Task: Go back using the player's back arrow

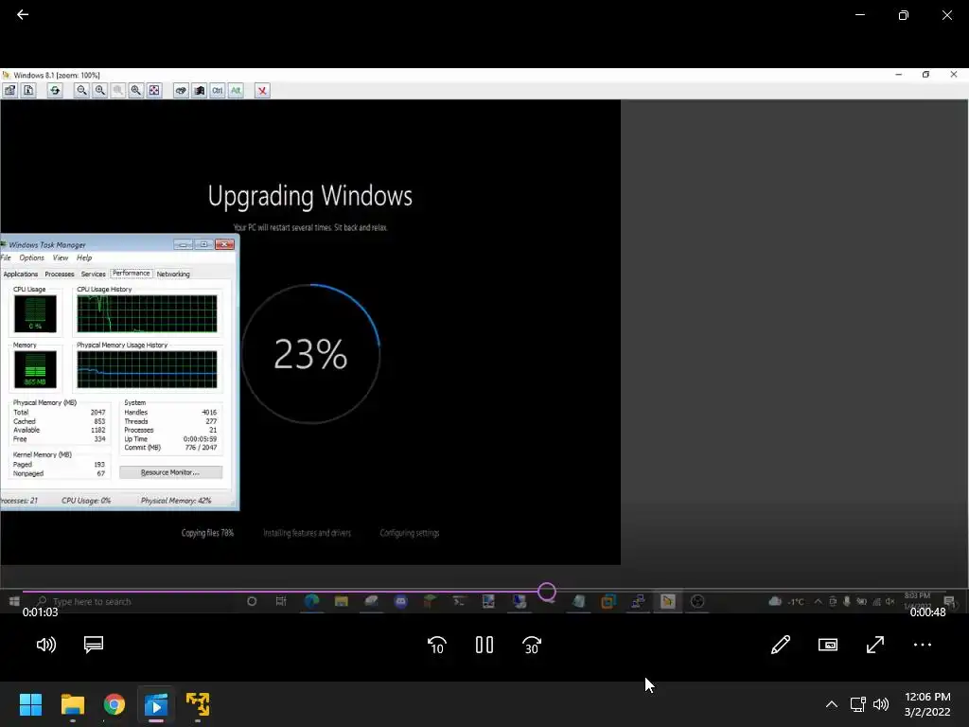Action: (x=23, y=15)
